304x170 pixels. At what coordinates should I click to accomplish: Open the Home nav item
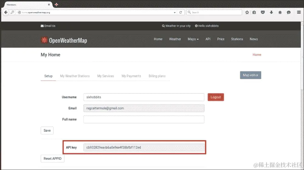[158, 39]
